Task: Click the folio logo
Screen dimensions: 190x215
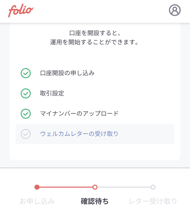Action: [21, 10]
